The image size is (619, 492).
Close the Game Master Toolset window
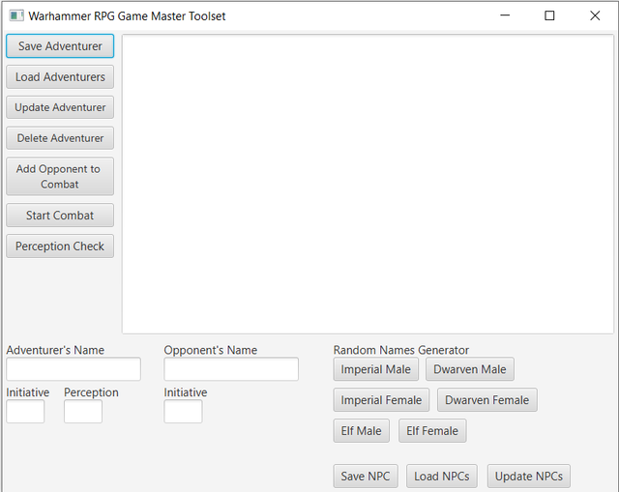click(595, 15)
